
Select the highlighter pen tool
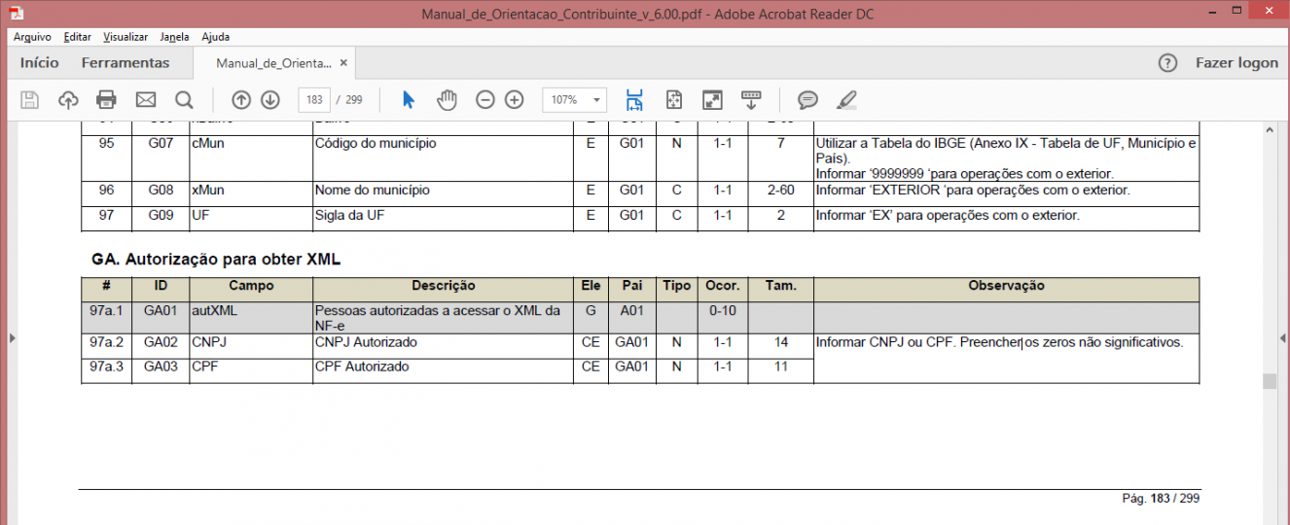pyautogui.click(x=846, y=99)
